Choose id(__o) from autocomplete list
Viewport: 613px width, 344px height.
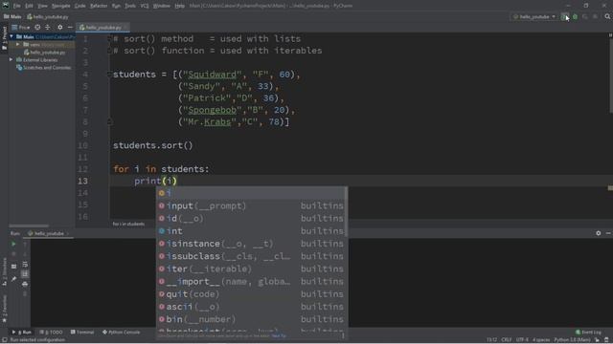pos(251,219)
